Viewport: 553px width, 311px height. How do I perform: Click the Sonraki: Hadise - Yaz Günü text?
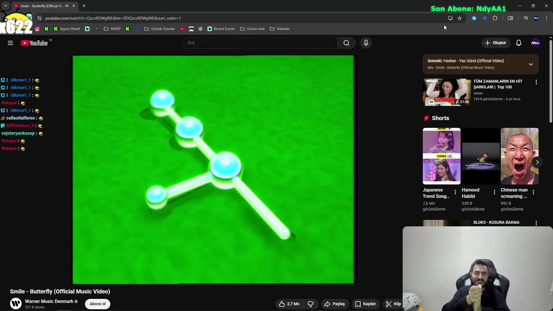pos(466,61)
